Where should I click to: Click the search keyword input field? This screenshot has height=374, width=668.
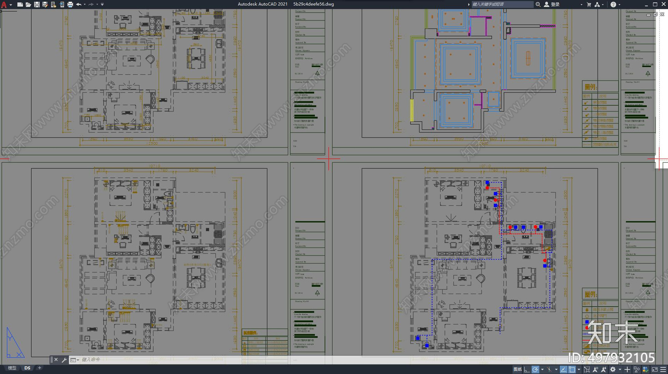pos(502,4)
